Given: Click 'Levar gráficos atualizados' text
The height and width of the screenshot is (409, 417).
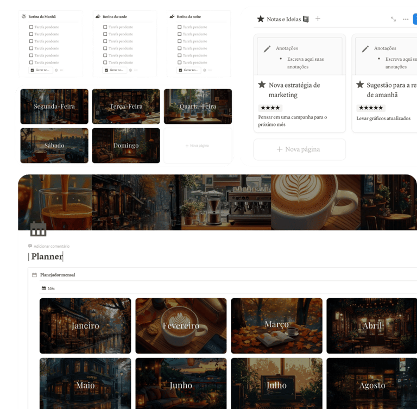Looking at the screenshot, I should coord(383,118).
